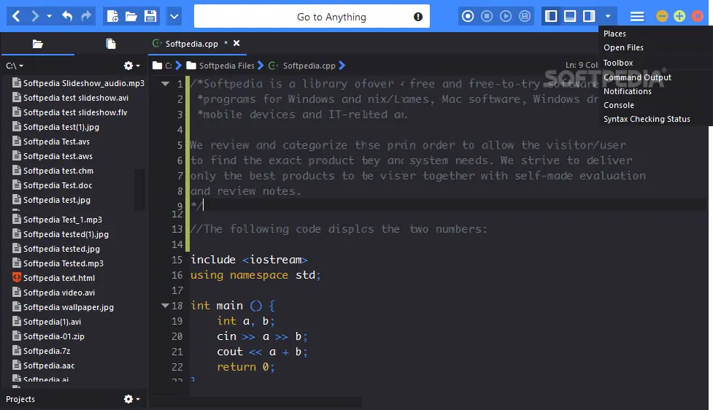
Task: Undo the last edit
Action: [x=67, y=17]
